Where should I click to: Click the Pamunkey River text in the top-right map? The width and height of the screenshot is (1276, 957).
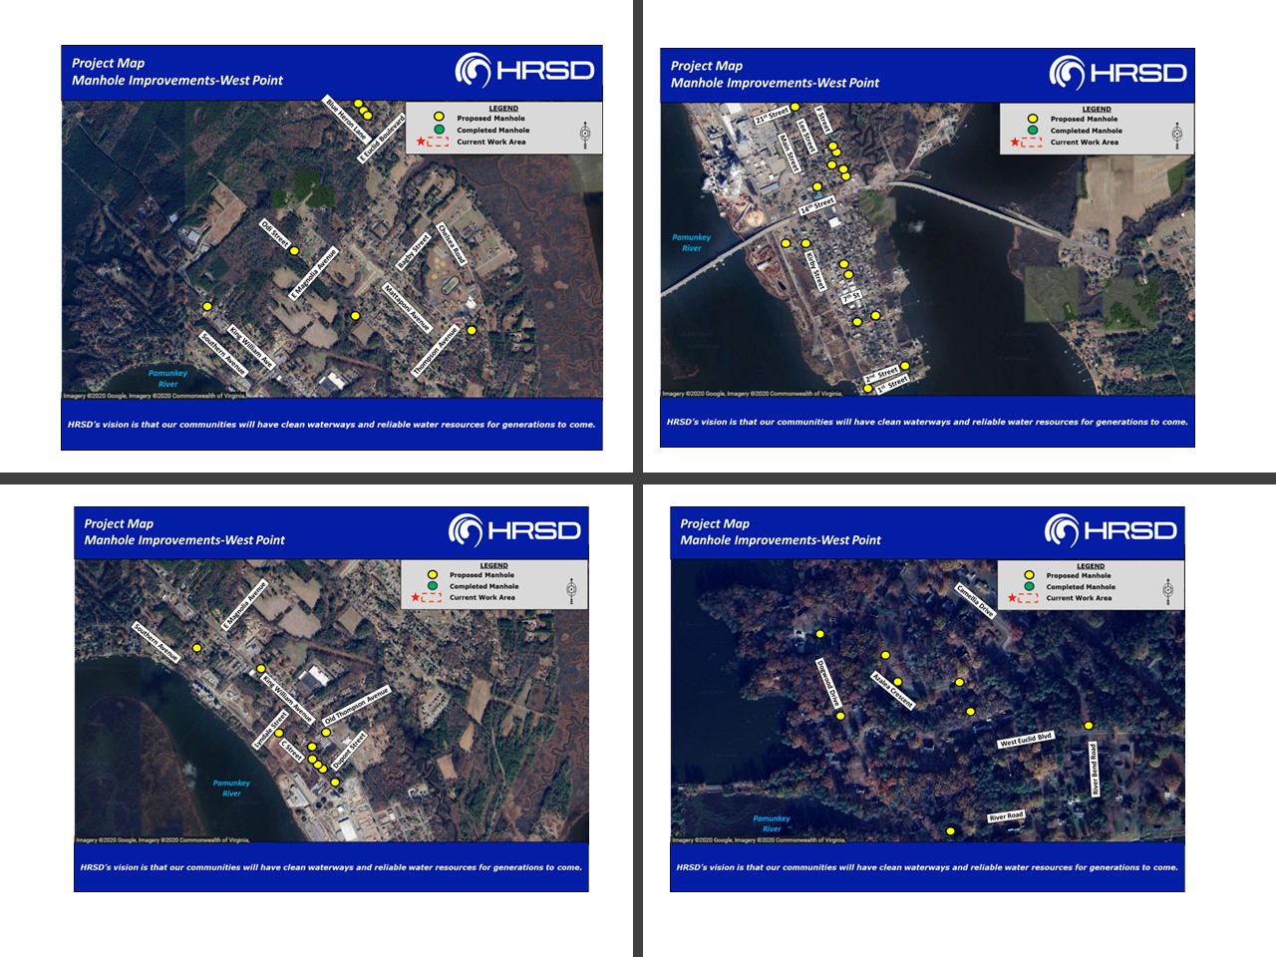[x=691, y=242]
